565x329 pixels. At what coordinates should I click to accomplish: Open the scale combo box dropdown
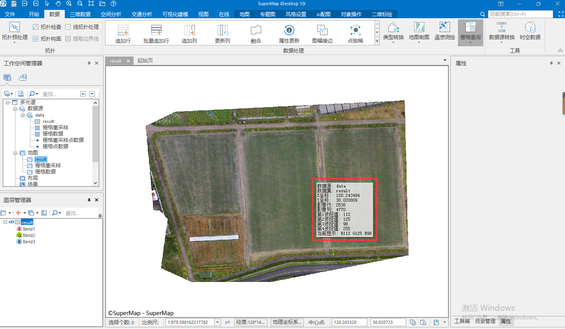(217, 322)
